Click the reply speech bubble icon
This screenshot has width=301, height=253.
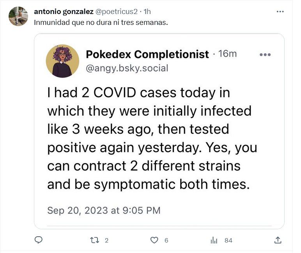click(38, 240)
